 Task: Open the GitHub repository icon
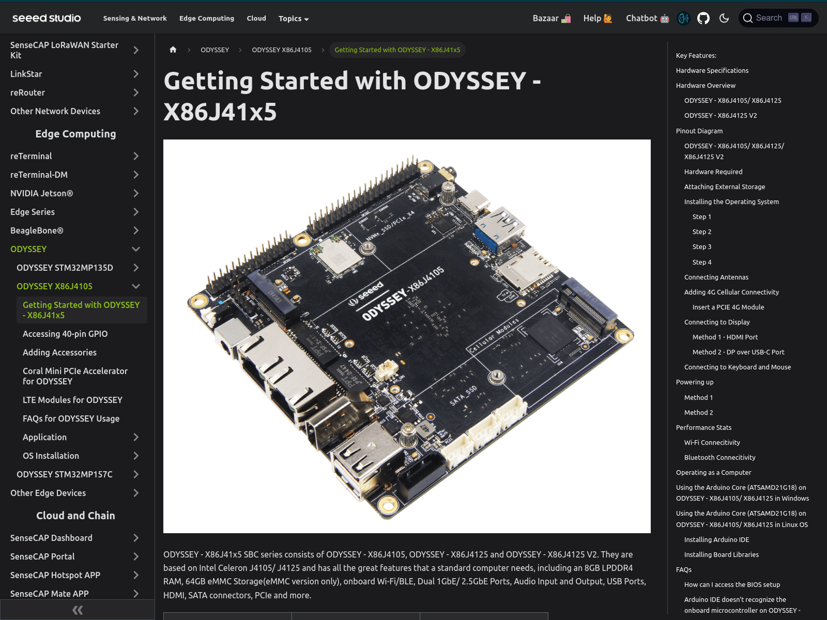point(703,18)
